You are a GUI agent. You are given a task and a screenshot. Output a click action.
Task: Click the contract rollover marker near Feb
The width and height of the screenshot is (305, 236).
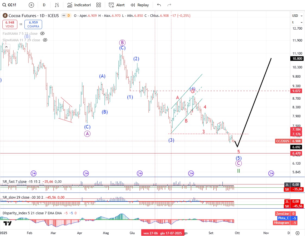click(34, 173)
